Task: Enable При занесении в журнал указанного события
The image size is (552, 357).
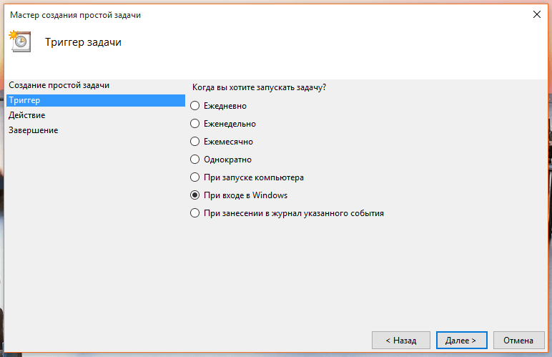Action: tap(195, 213)
